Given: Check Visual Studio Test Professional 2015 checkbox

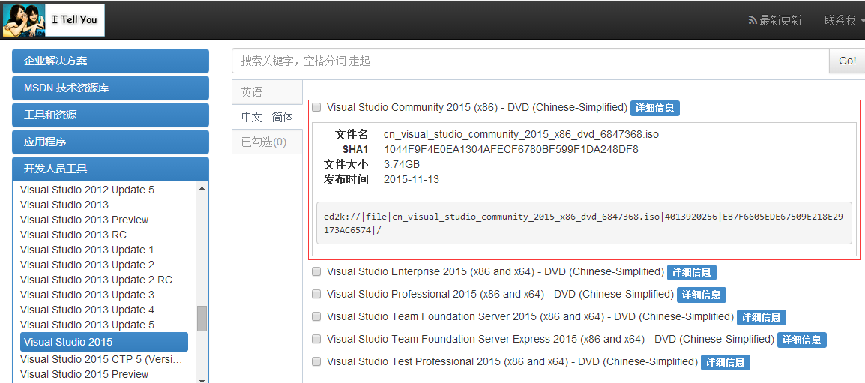Looking at the screenshot, I should pyautogui.click(x=316, y=361).
